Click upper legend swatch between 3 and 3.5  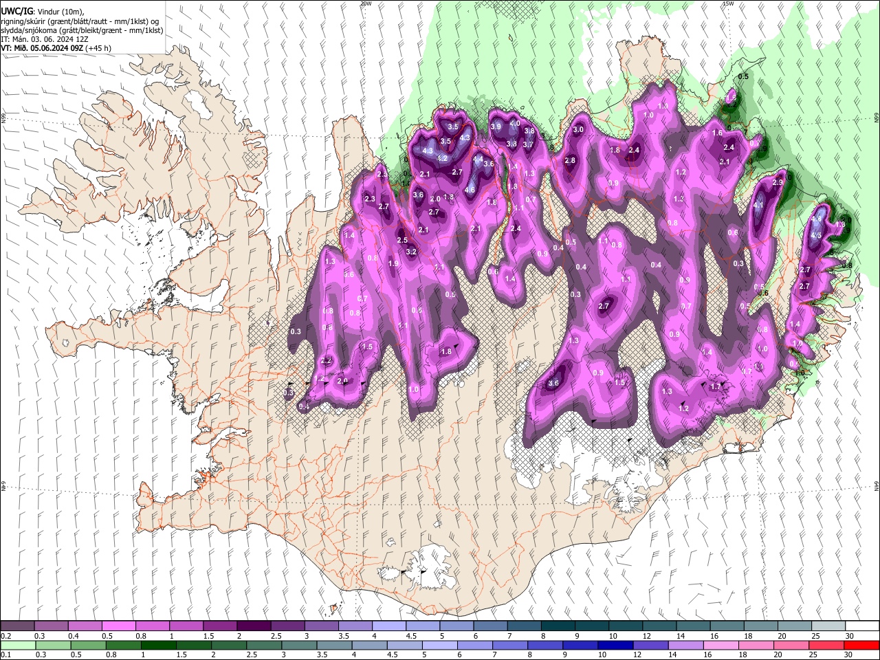click(x=321, y=626)
